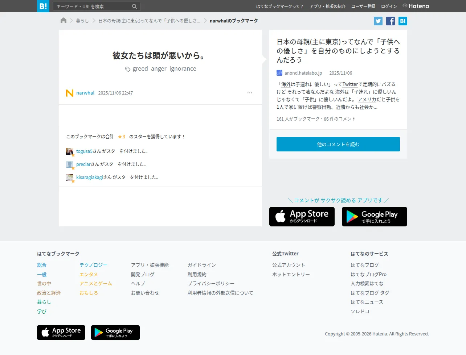This screenshot has height=355, width=466.
Task: Click the 他のコメントを読む button
Action: click(x=338, y=144)
